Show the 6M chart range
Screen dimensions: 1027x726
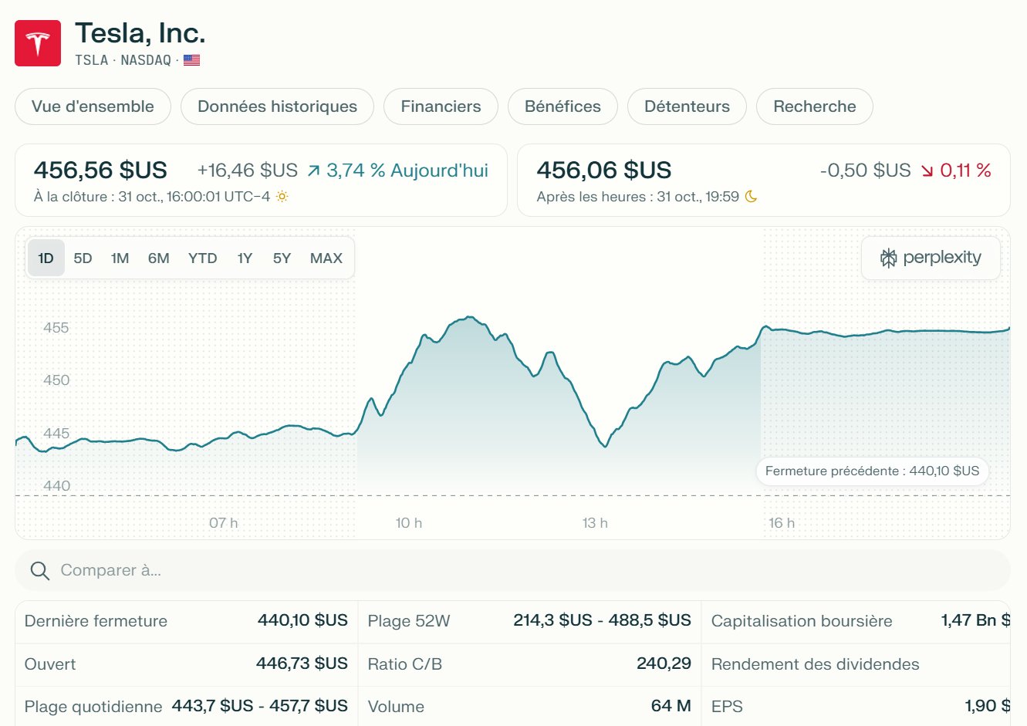[x=158, y=258]
